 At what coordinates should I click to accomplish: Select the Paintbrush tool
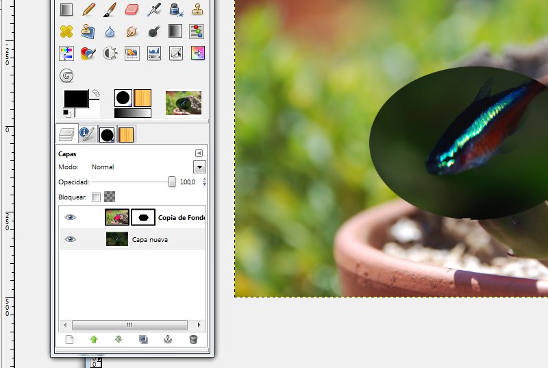[110, 10]
